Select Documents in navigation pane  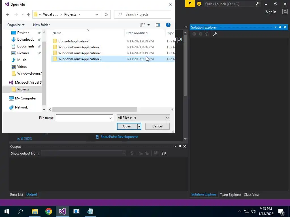26,46
